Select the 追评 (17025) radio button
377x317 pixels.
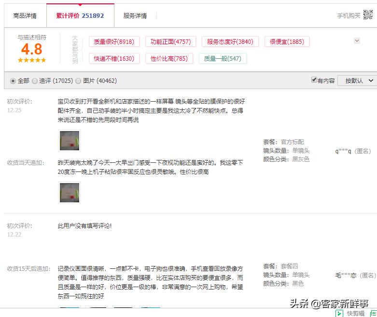[35, 81]
